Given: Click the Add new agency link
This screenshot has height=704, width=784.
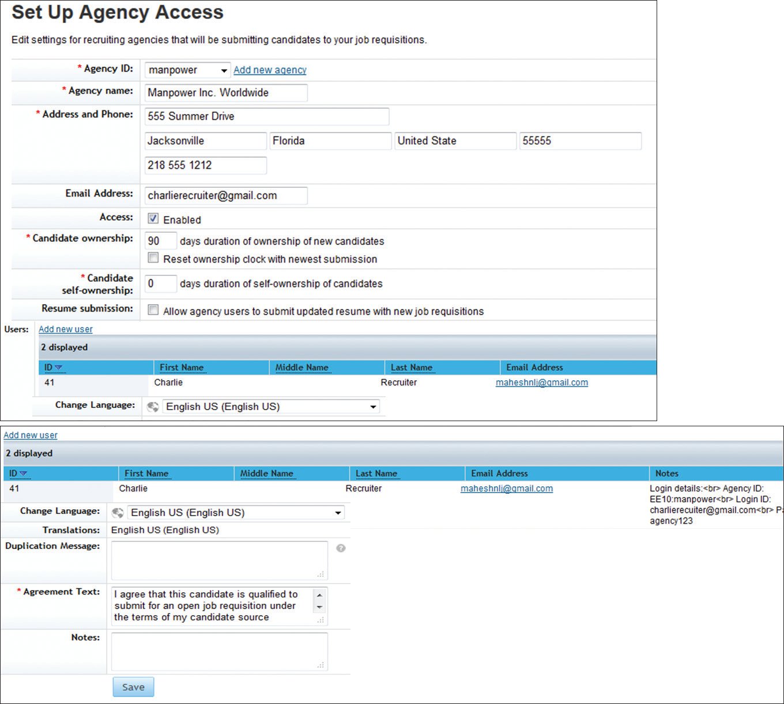Looking at the screenshot, I should [270, 70].
